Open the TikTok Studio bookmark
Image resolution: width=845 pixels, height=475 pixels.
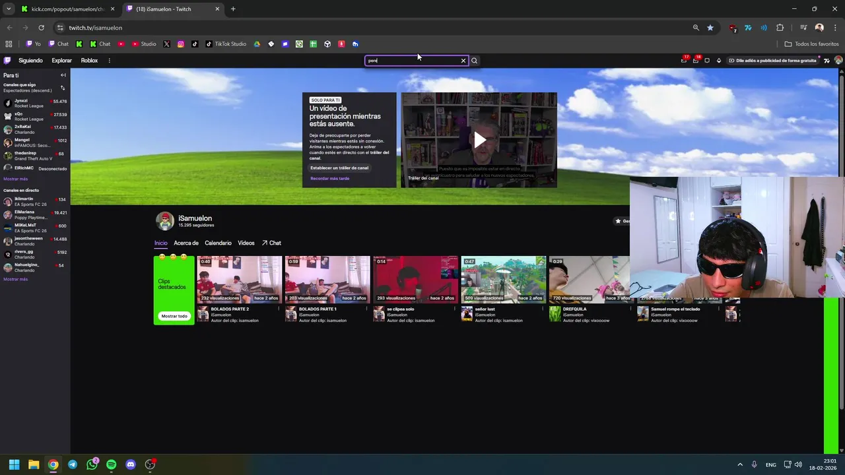click(x=225, y=44)
